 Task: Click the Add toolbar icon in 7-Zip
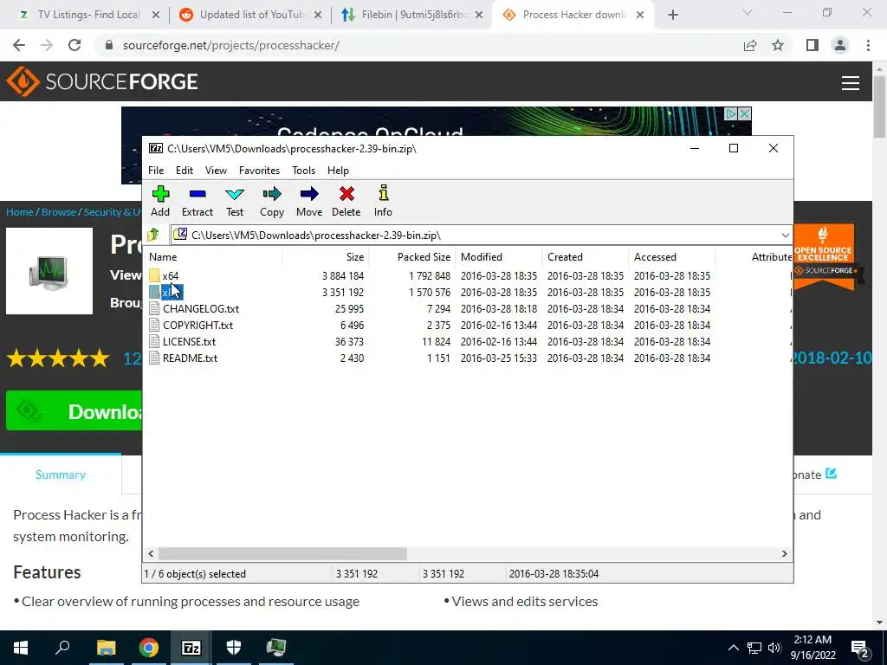160,195
